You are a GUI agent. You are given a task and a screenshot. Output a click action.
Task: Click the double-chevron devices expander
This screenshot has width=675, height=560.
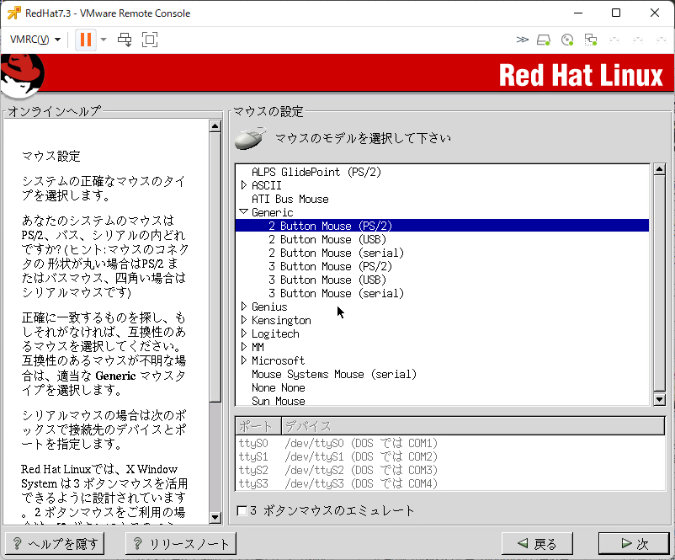click(522, 40)
